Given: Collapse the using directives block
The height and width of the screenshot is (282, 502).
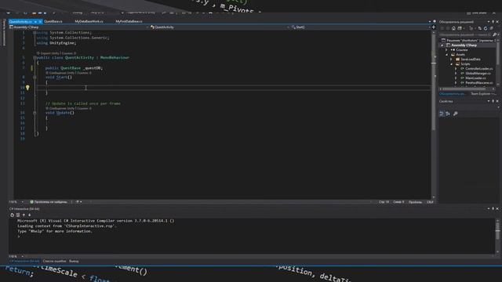Looking at the screenshot, I should [35, 33].
